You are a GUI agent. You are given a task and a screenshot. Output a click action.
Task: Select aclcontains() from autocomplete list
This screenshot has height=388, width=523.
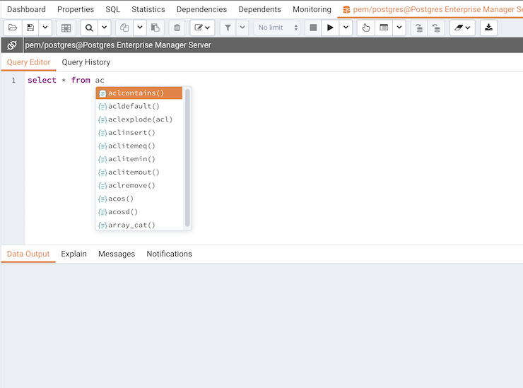tap(139, 93)
